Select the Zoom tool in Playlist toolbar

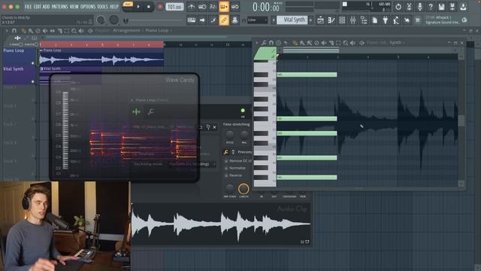(x=74, y=31)
